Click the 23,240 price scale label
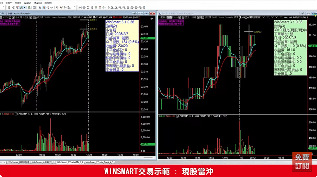 point(144,110)
